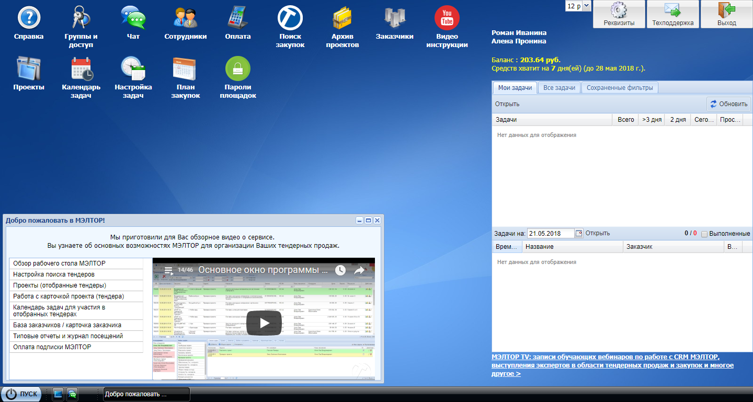Image resolution: width=753 pixels, height=402 pixels.
Task: Click the video title Основное окно программы
Action: [264, 270]
